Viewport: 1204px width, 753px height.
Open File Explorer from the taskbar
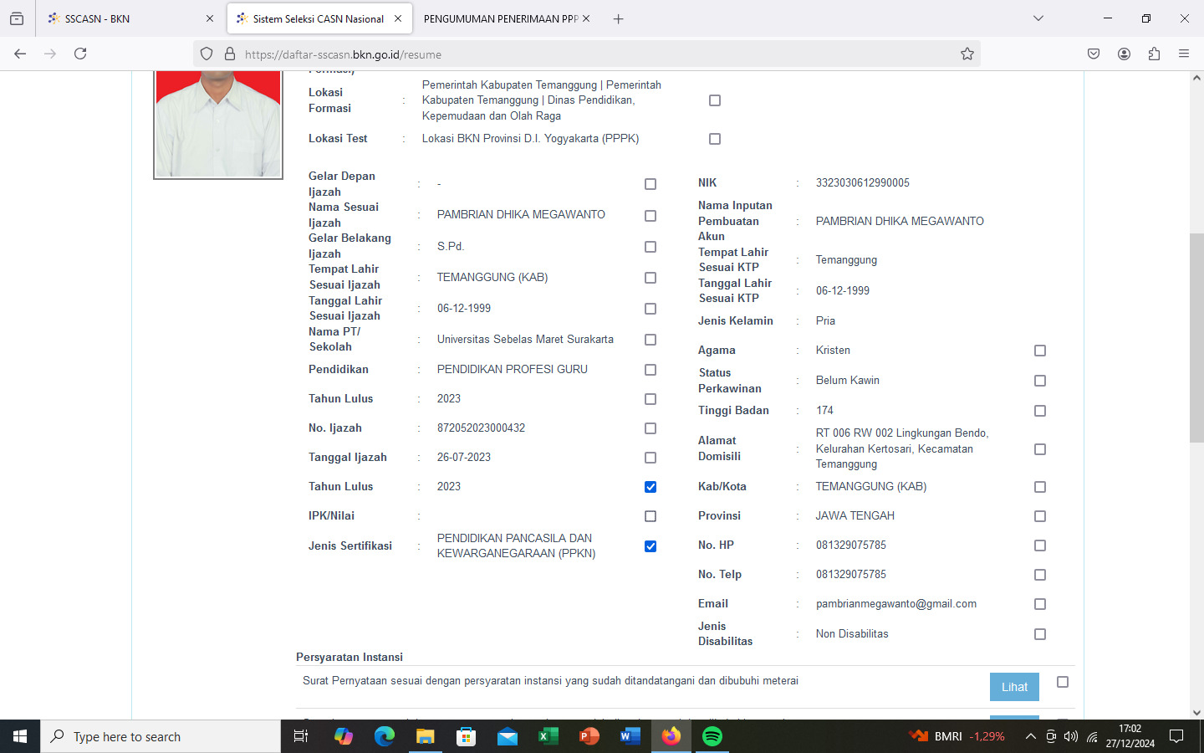(426, 736)
